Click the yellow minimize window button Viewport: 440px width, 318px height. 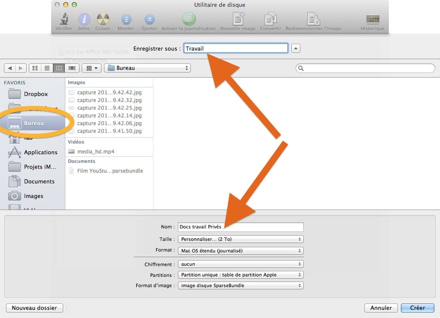pos(66,5)
